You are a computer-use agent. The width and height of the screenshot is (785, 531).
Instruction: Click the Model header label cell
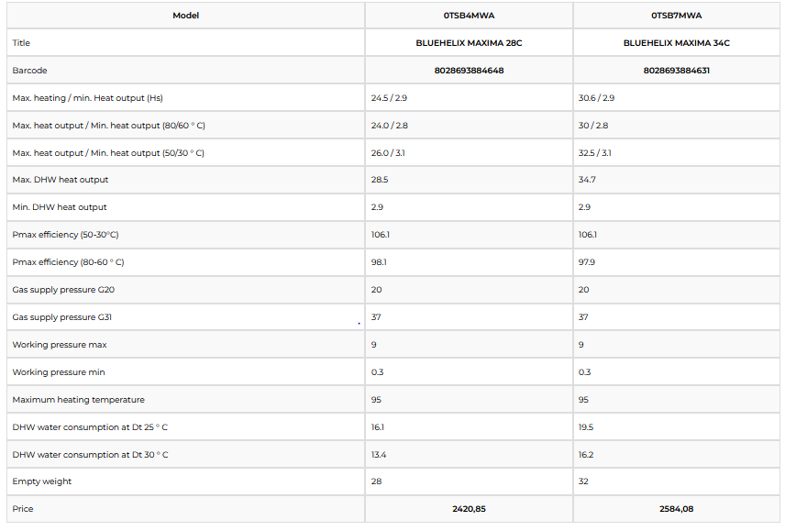(185, 16)
